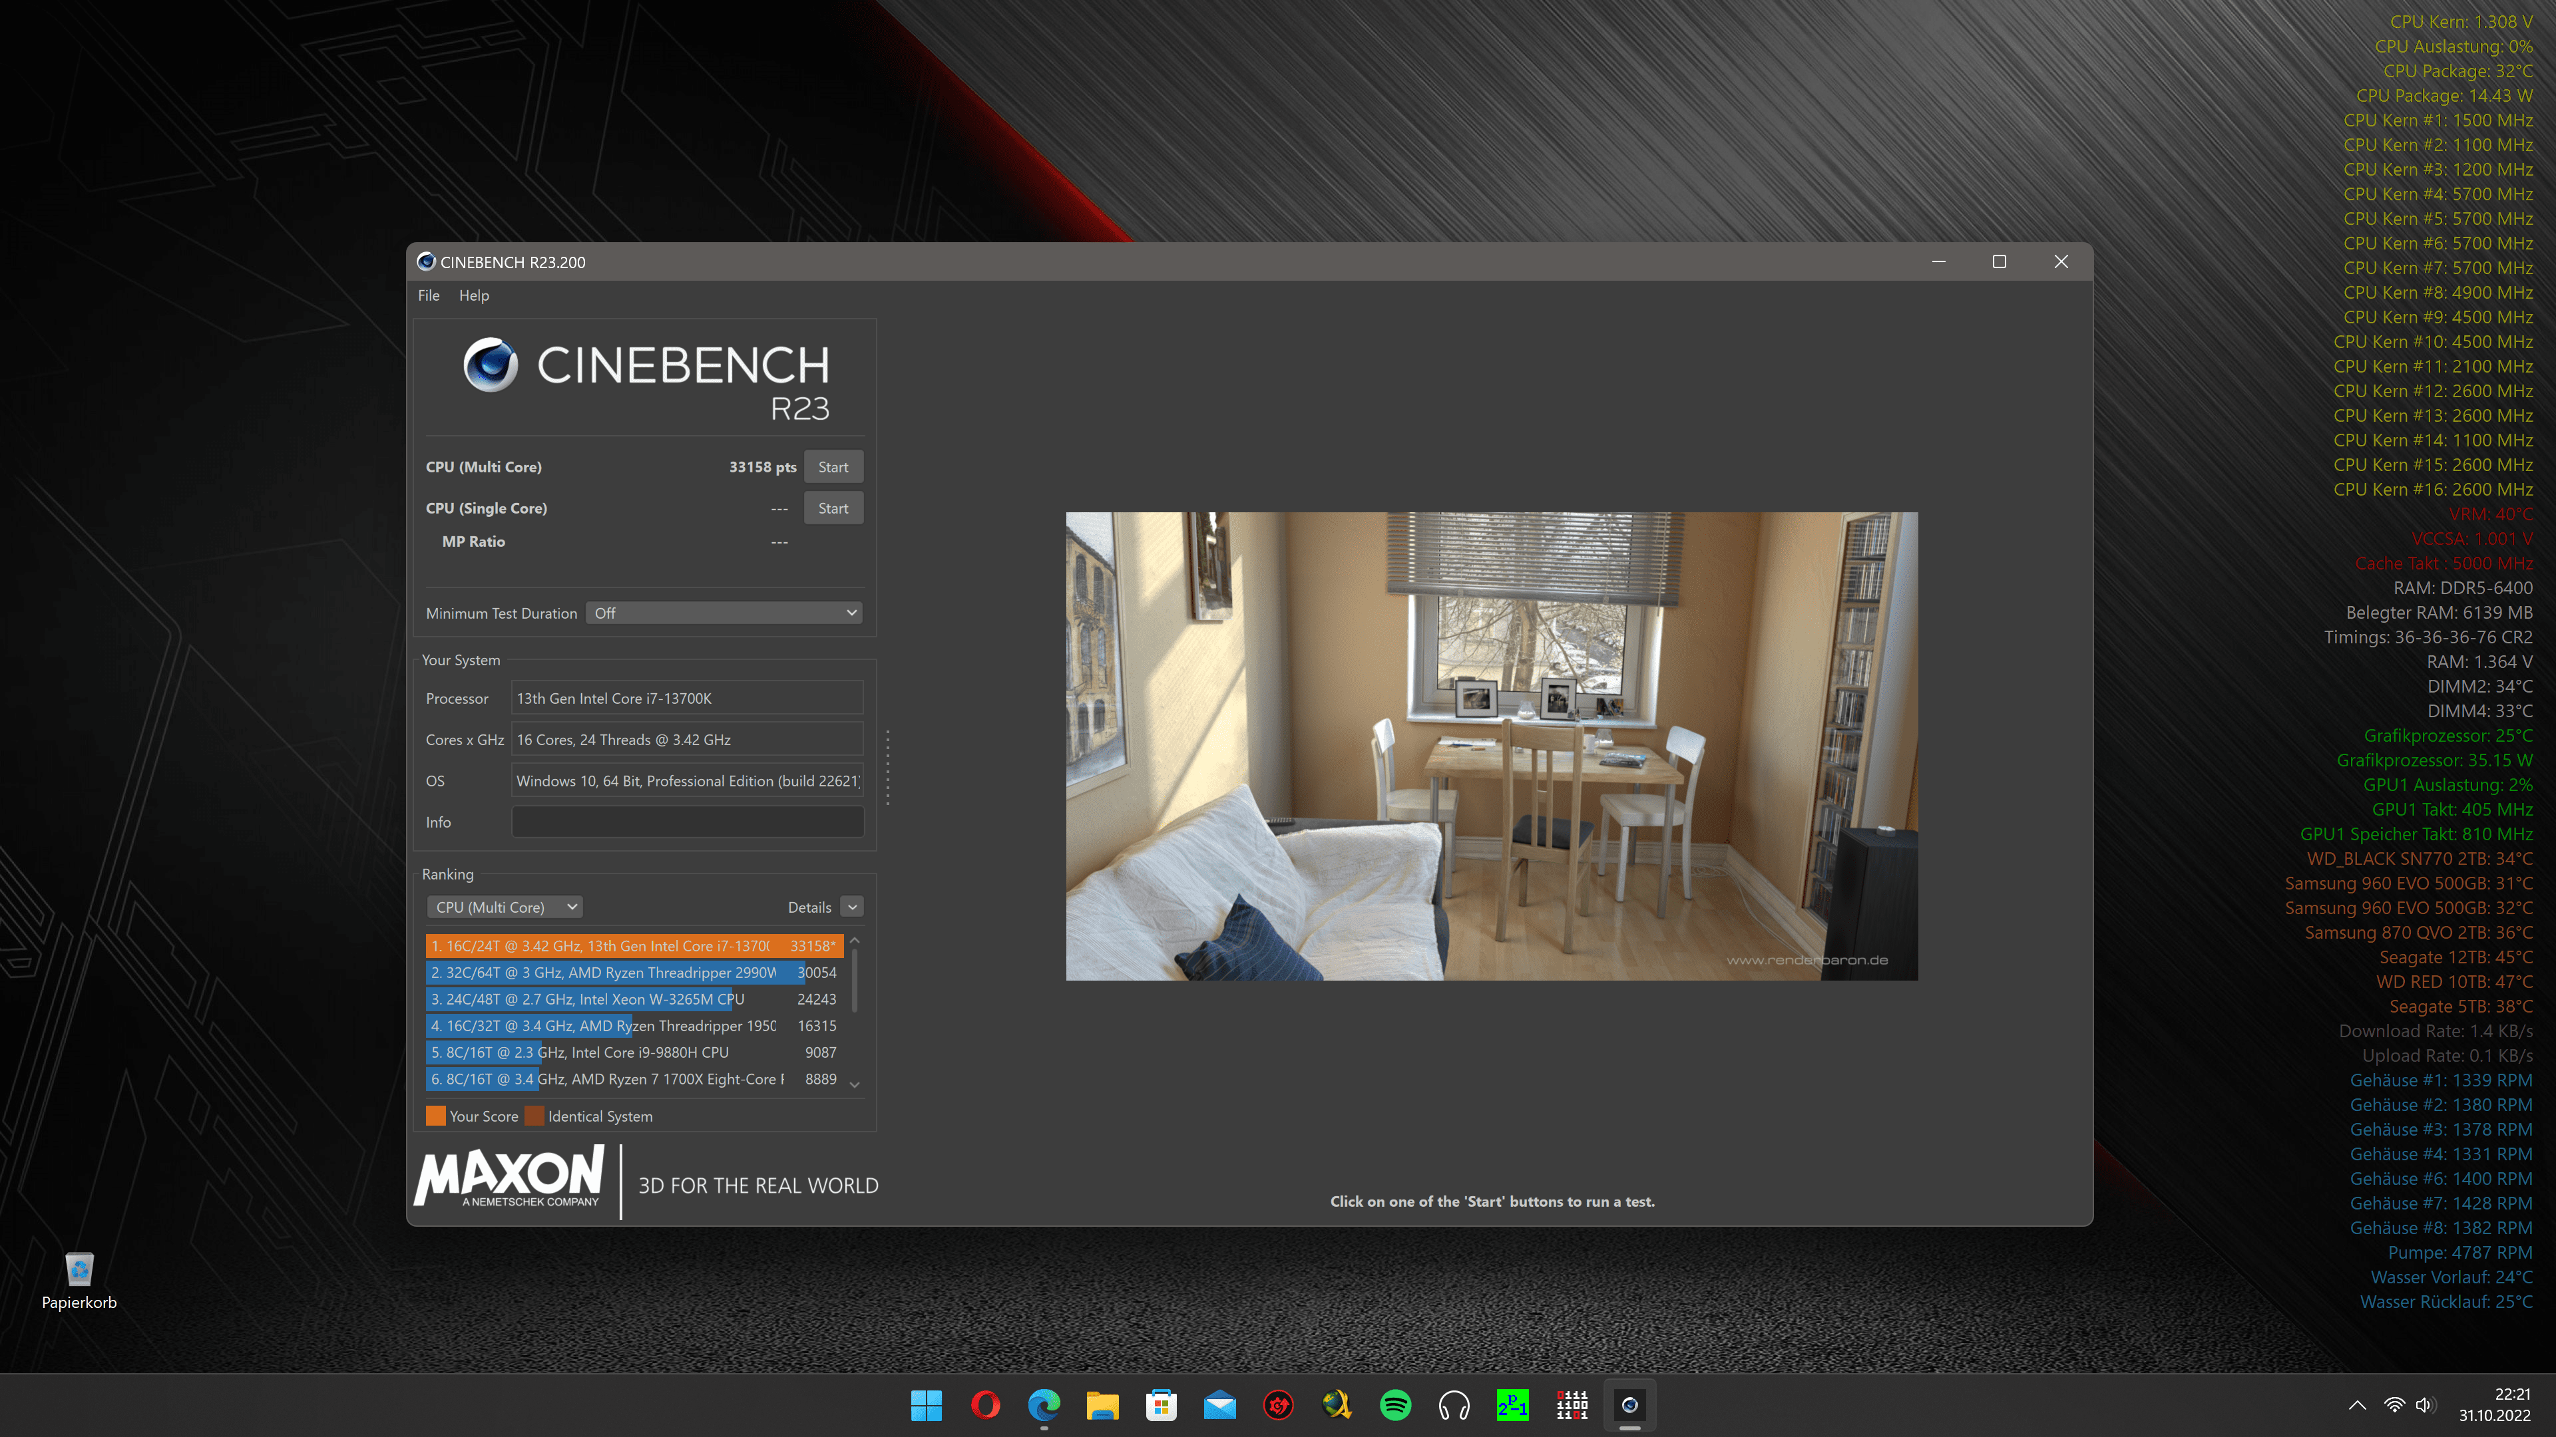Click the WD RED 10TB temperature reading
The width and height of the screenshot is (2556, 1437).
[x=2453, y=982]
